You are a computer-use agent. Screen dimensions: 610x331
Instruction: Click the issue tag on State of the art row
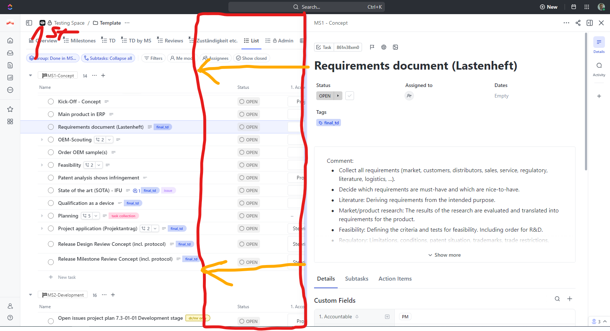click(168, 190)
